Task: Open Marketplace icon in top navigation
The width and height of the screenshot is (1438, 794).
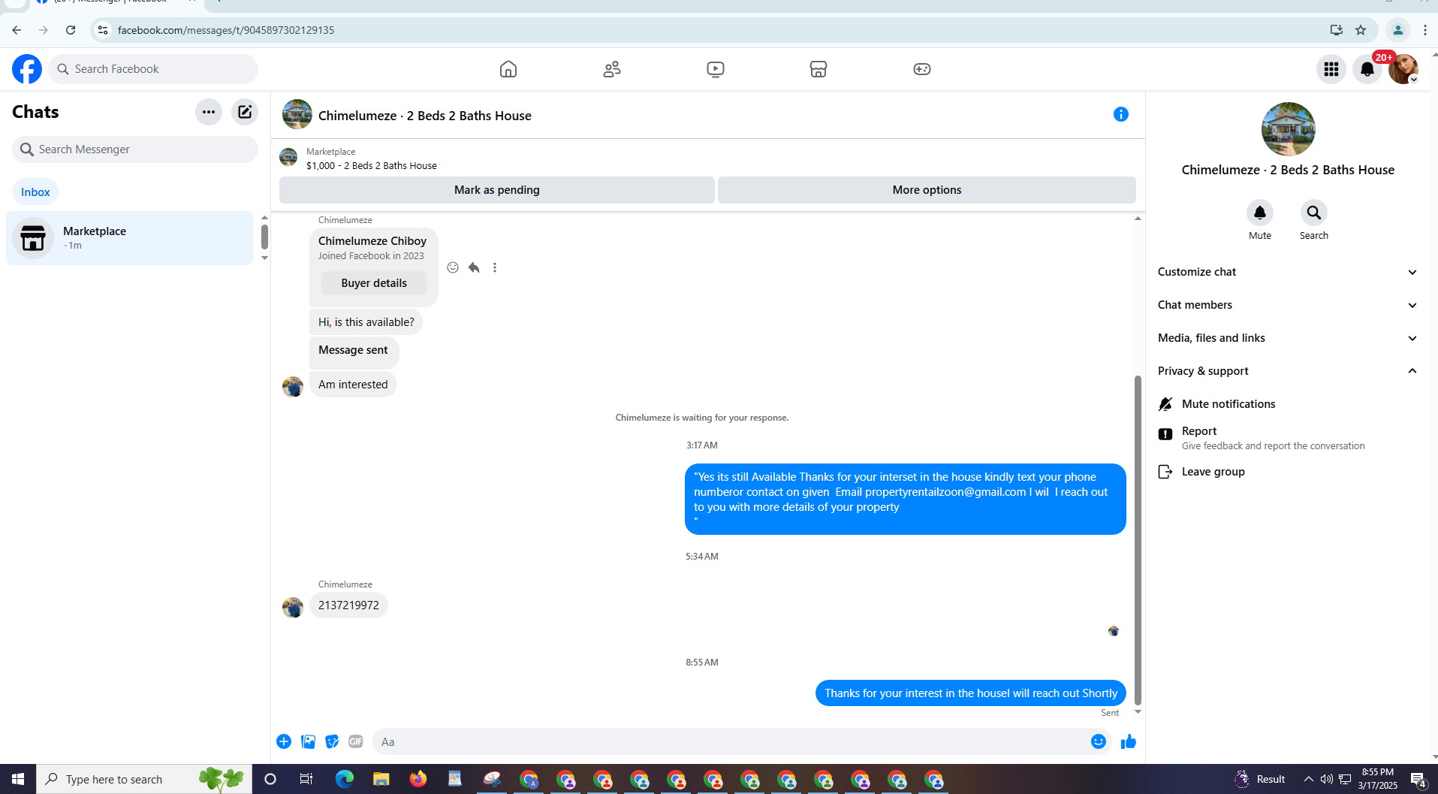Action: click(818, 69)
